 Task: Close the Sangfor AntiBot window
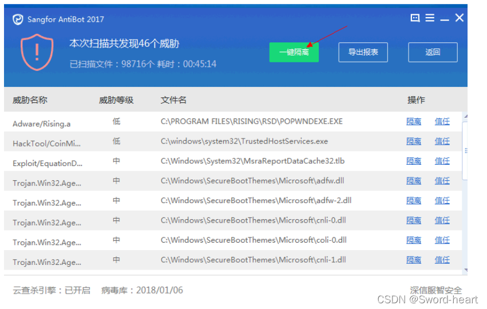(460, 18)
